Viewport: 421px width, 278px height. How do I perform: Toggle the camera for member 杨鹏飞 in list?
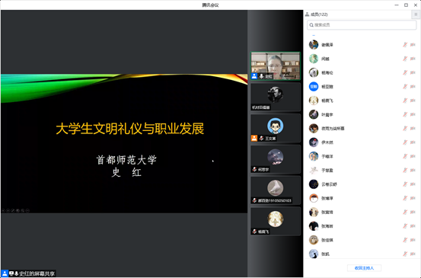[x=413, y=101]
